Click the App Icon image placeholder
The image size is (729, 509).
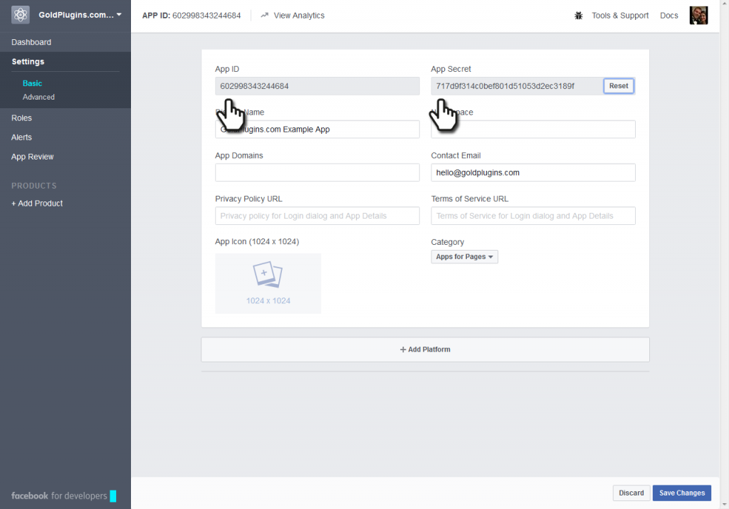[x=268, y=283]
